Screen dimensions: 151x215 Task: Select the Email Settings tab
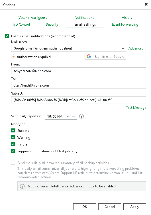tap(85, 24)
